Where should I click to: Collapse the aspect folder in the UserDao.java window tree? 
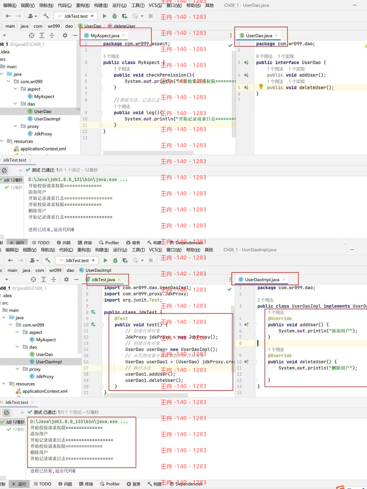(x=15, y=89)
